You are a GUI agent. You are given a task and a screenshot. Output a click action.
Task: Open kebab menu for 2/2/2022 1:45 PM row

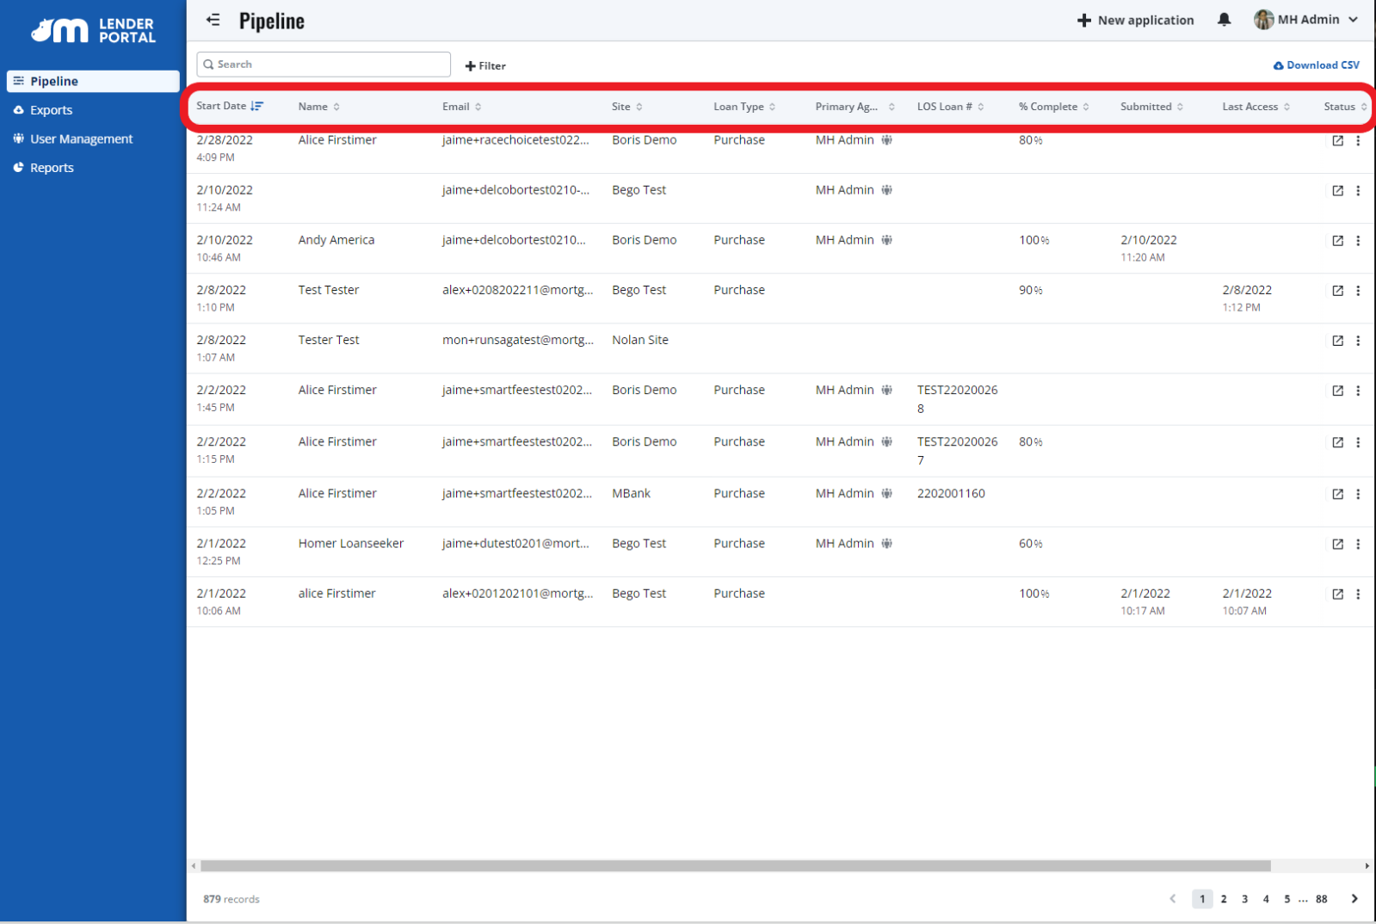1358,390
